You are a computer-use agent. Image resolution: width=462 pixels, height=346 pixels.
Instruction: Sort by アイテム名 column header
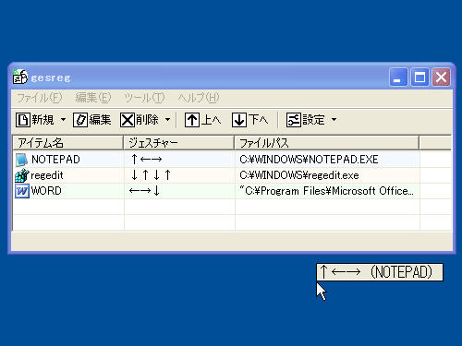[x=68, y=143]
